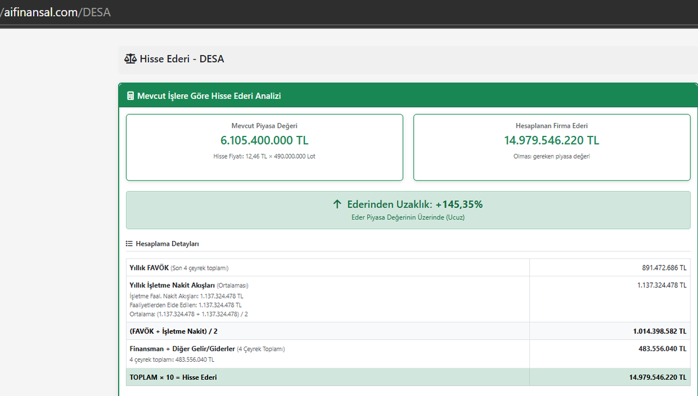Click 'Finansman + Diğer Gelir/Giderler' row label

182,349
